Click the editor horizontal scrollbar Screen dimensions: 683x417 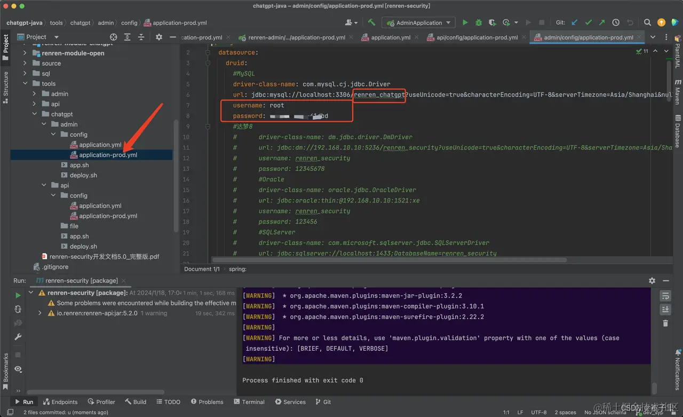(389, 260)
